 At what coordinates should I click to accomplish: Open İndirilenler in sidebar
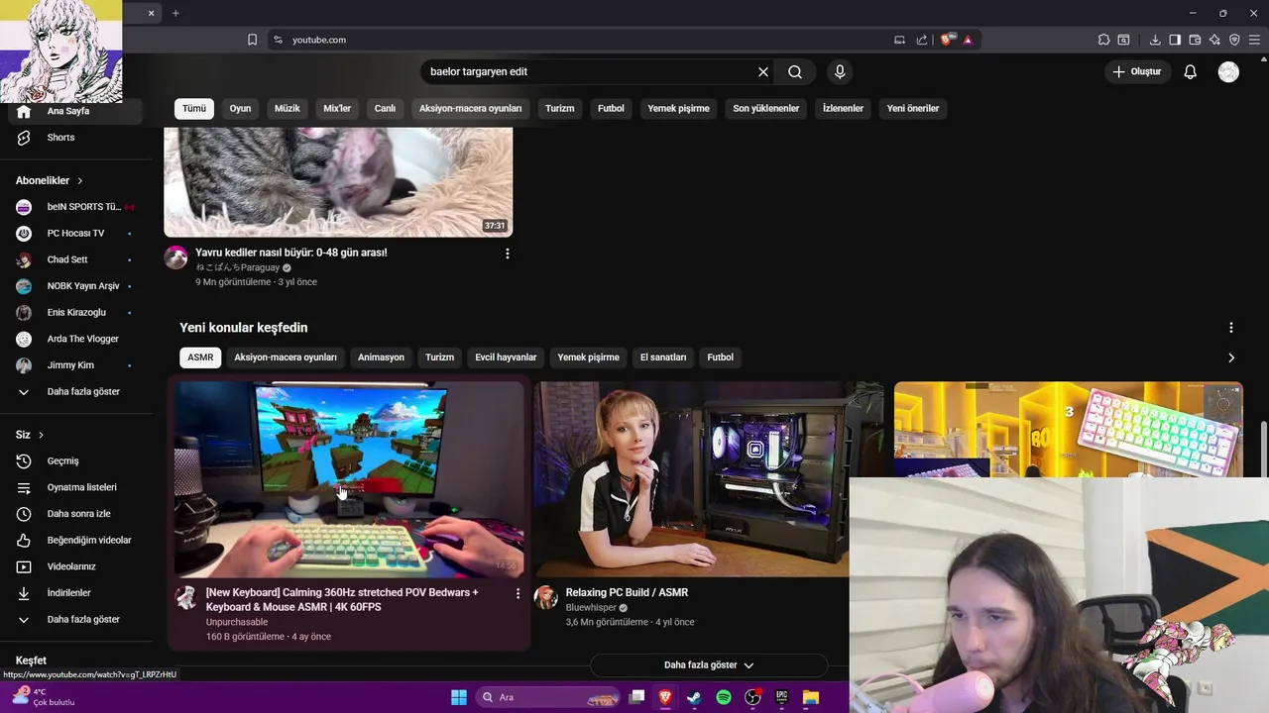coord(75,592)
